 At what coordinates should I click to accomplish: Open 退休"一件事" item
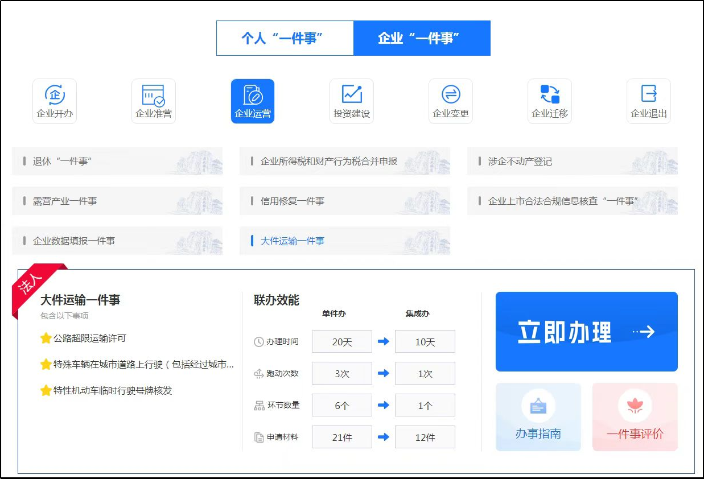117,162
